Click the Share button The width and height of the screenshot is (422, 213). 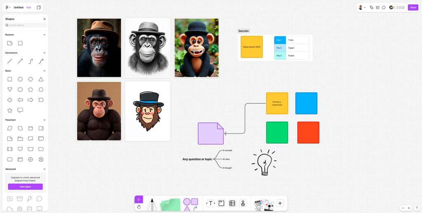pos(413,7)
